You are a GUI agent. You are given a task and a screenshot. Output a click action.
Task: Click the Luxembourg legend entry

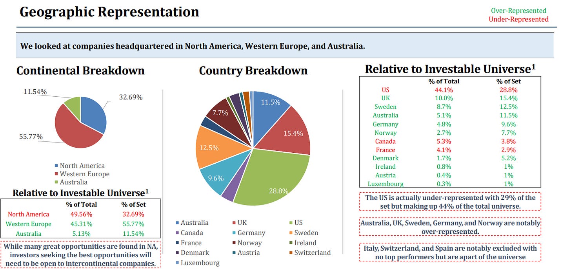198,263
